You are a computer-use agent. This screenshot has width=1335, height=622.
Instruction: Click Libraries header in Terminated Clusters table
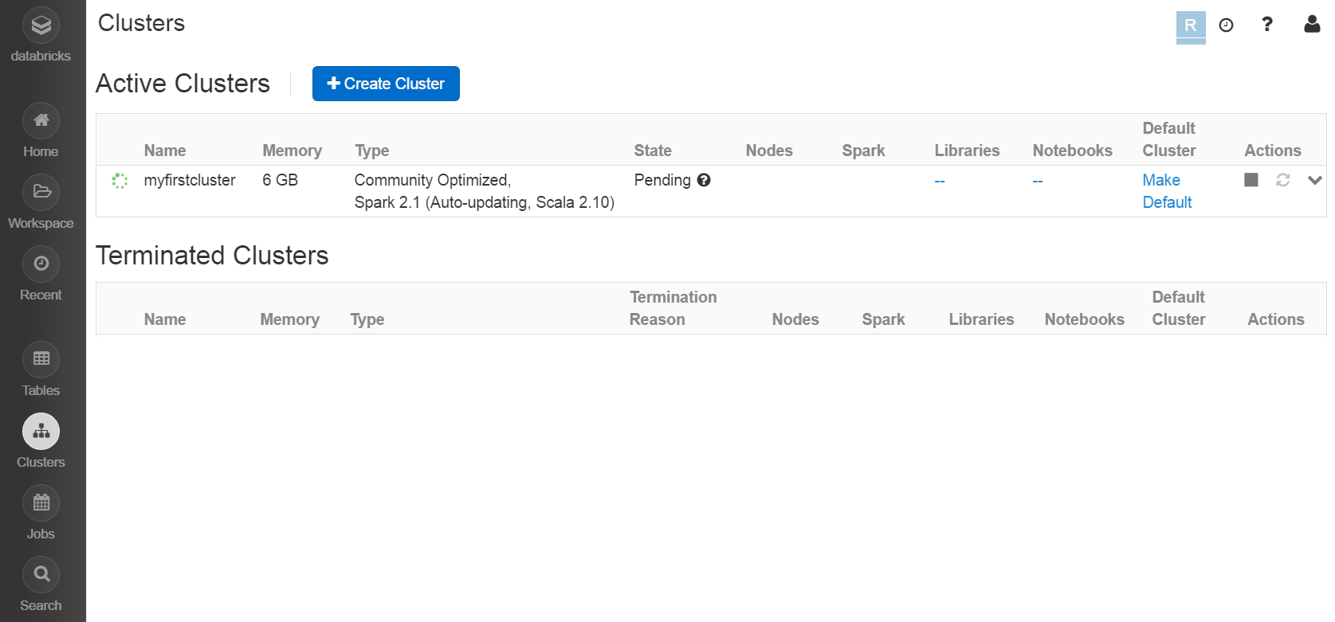pos(982,319)
